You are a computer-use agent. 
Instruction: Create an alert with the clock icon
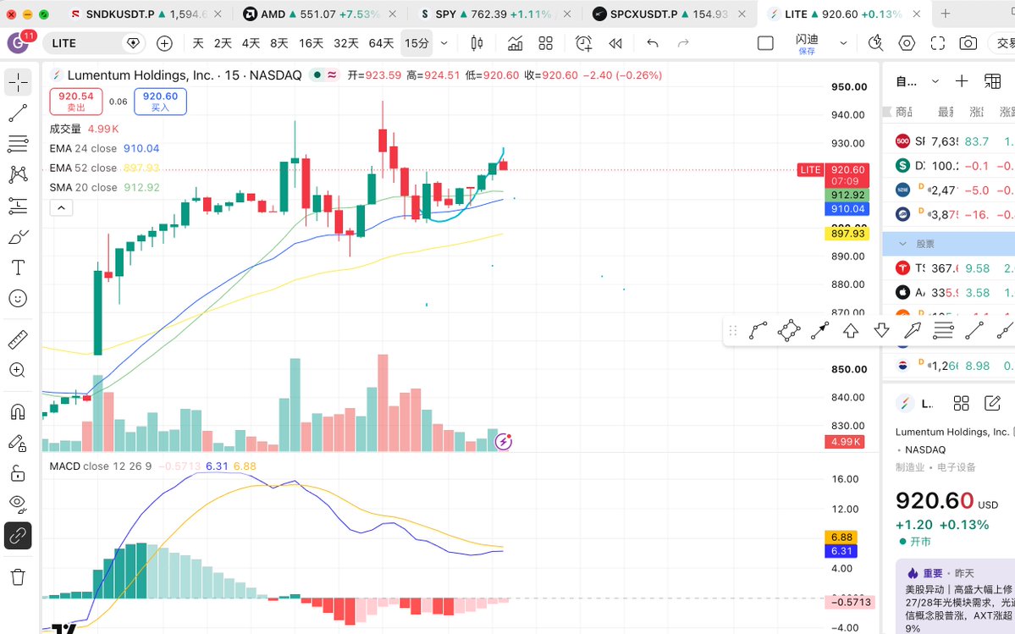point(584,43)
